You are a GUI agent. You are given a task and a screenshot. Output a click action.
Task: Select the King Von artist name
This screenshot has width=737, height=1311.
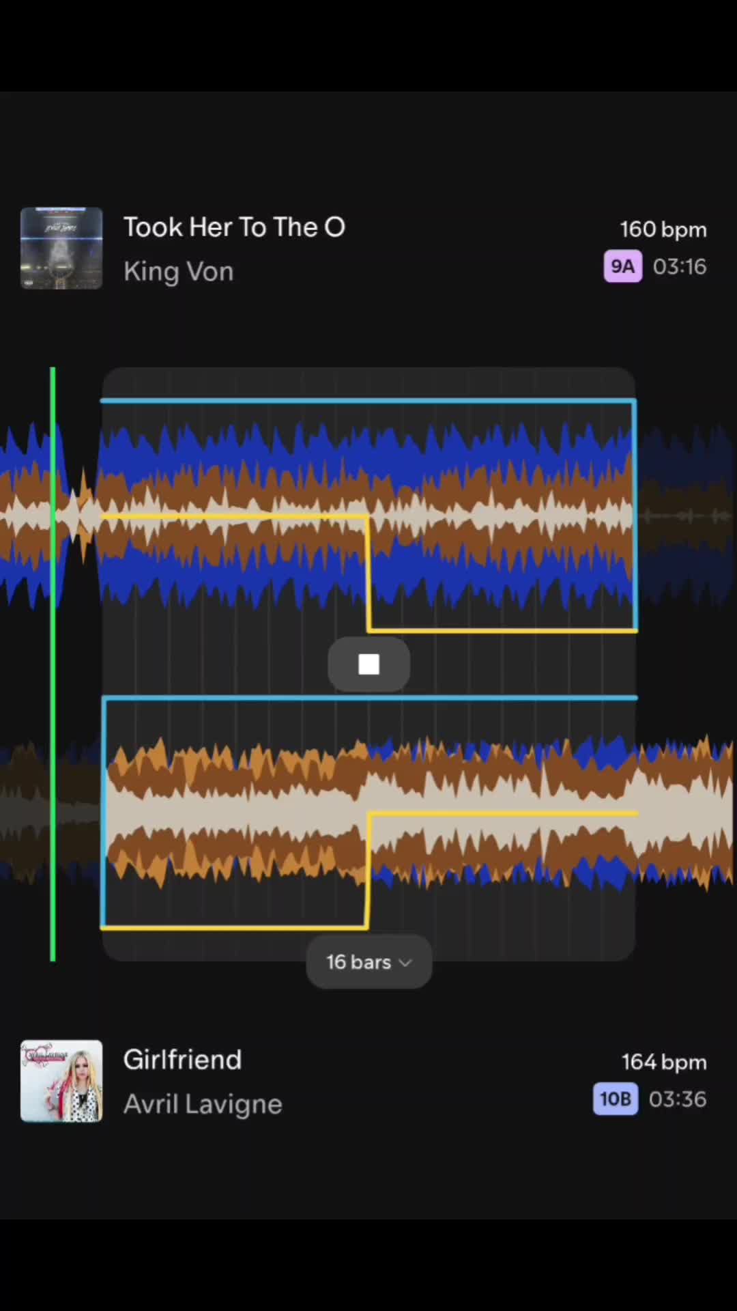coord(179,272)
